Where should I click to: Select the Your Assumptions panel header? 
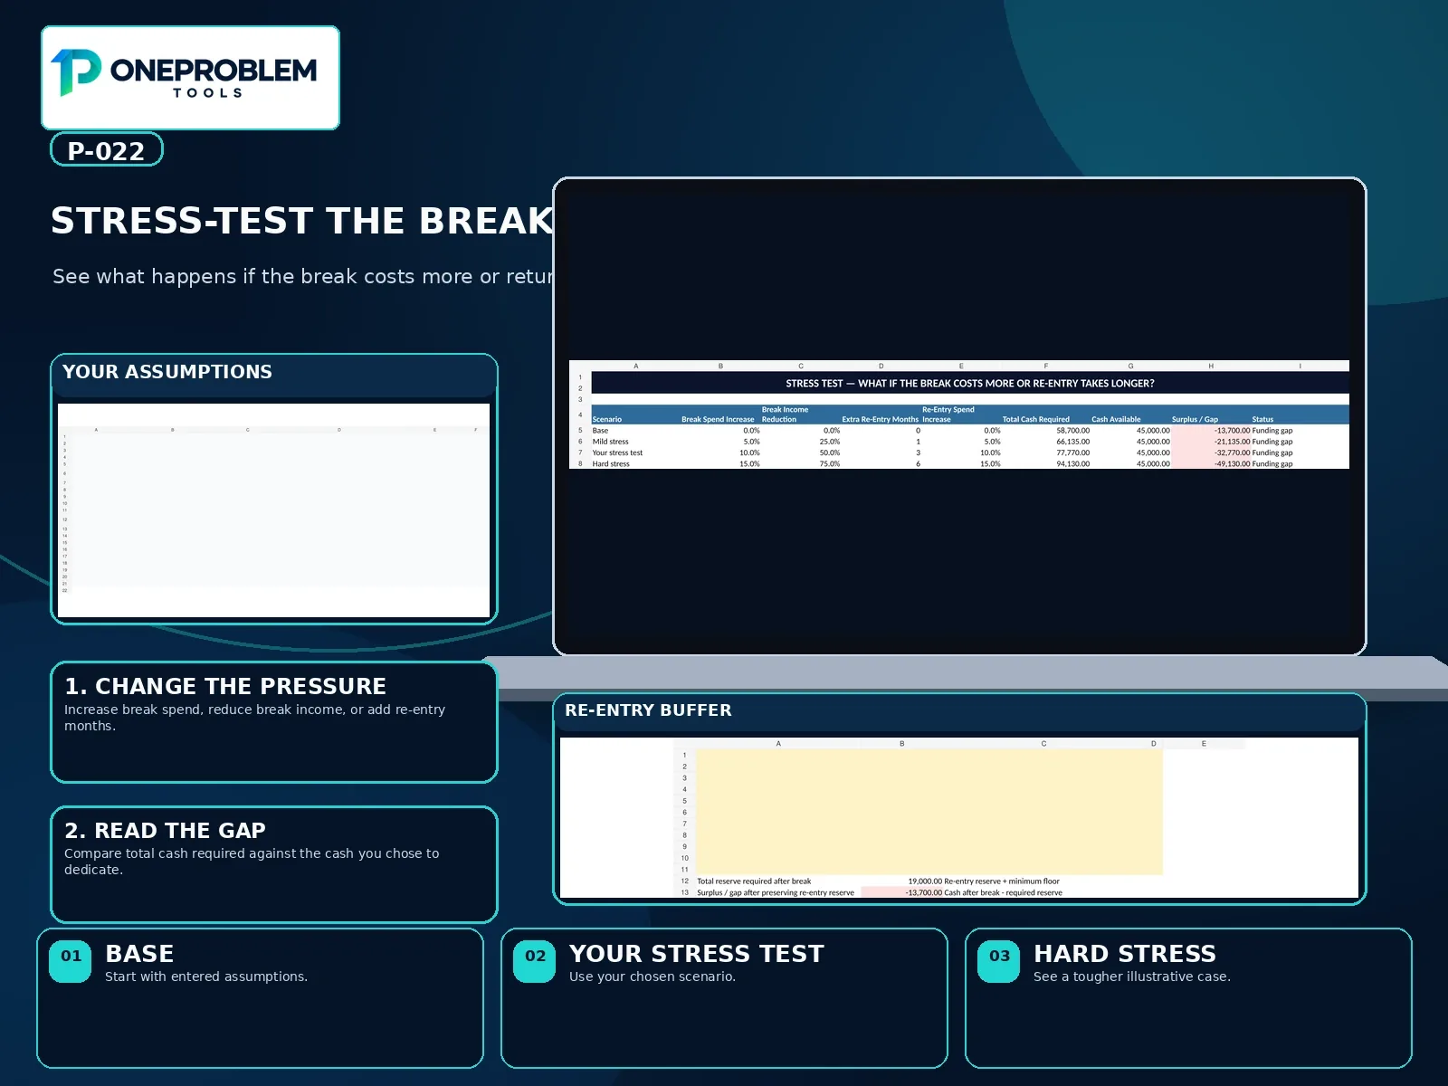pyautogui.click(x=273, y=373)
